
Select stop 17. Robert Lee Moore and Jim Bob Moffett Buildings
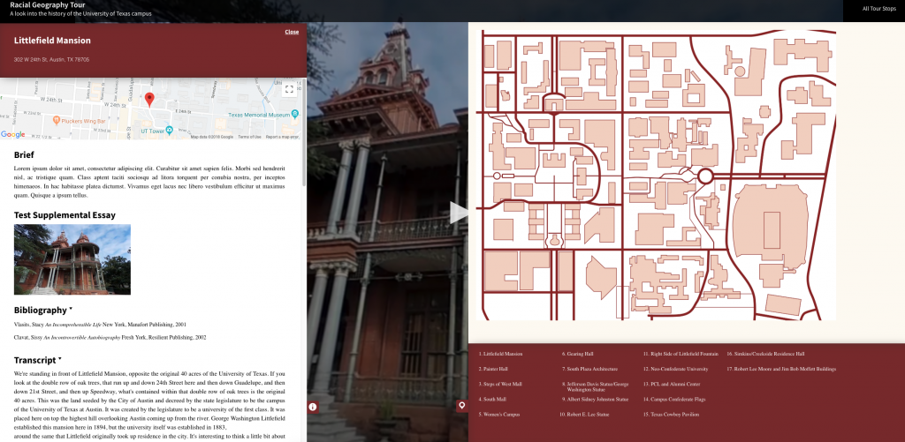tap(781, 369)
